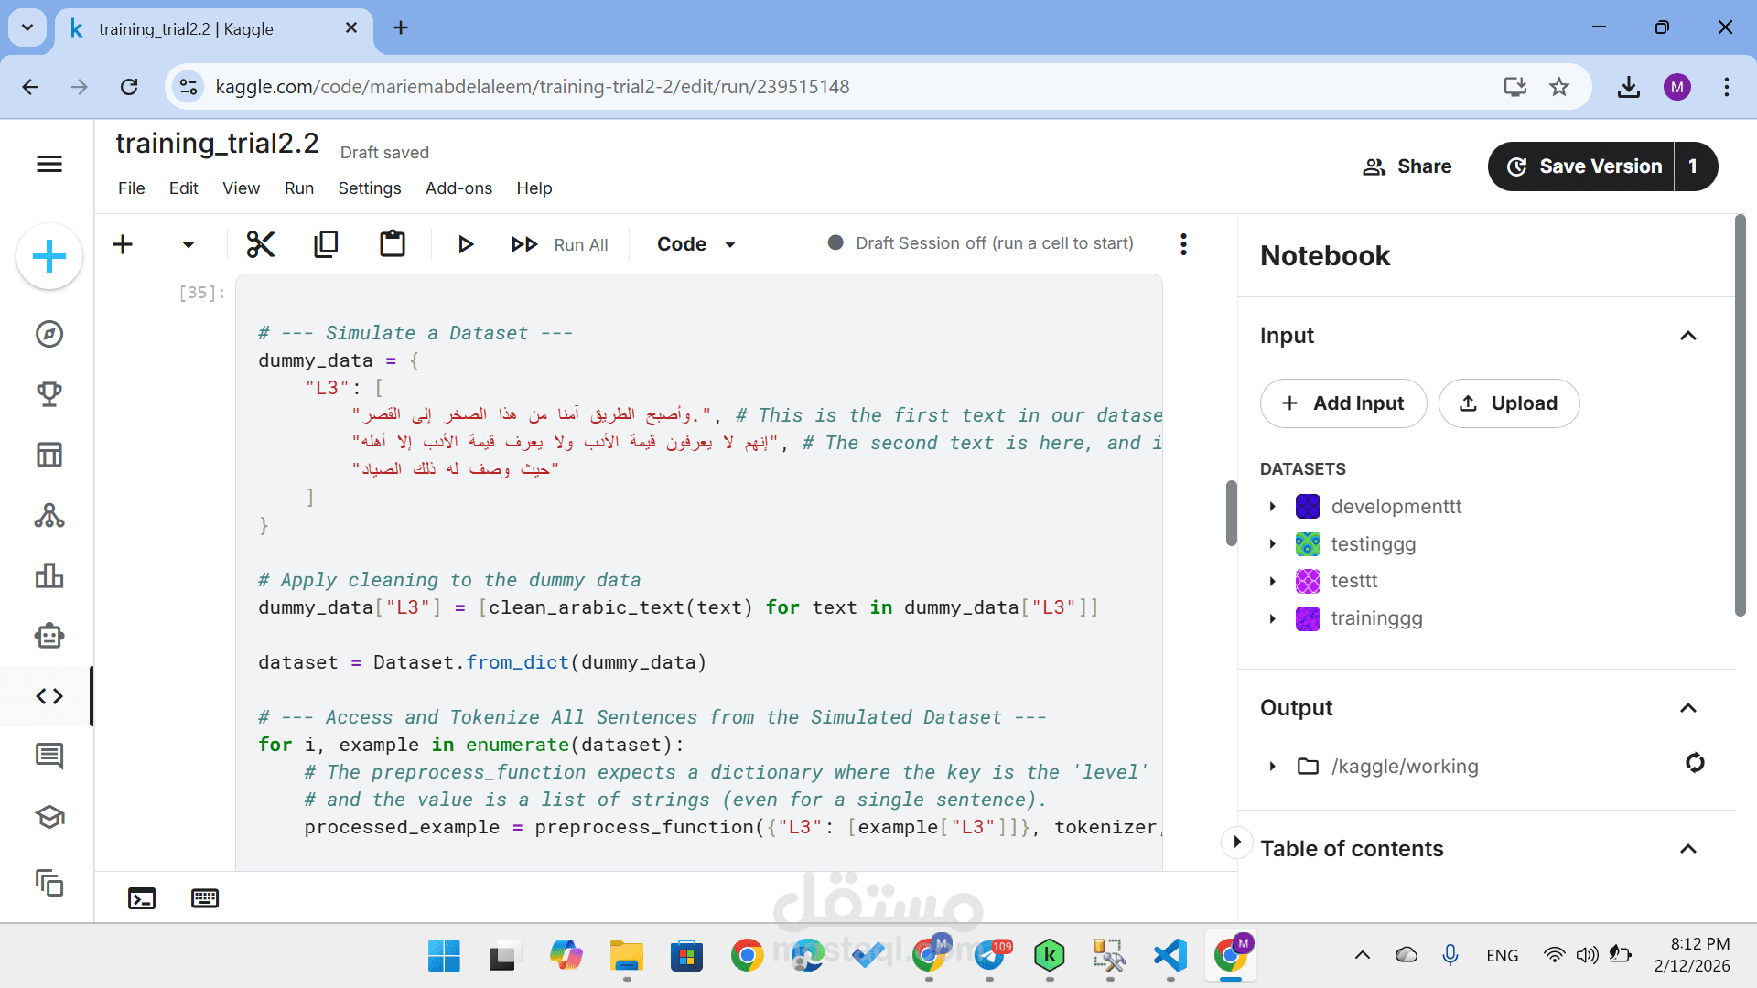Viewport: 1757px width, 988px height.
Task: Cut the selected cell with scissors icon
Action: (261, 244)
